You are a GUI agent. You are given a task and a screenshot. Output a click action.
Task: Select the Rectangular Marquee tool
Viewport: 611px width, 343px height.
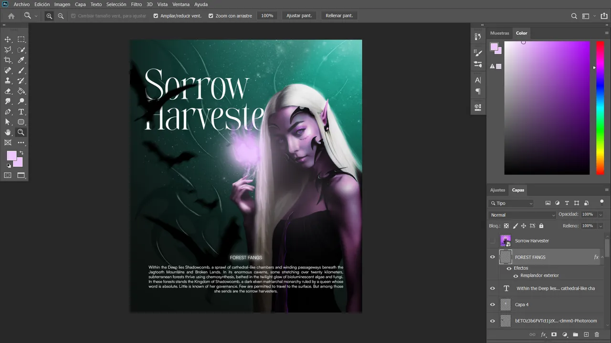[21, 39]
